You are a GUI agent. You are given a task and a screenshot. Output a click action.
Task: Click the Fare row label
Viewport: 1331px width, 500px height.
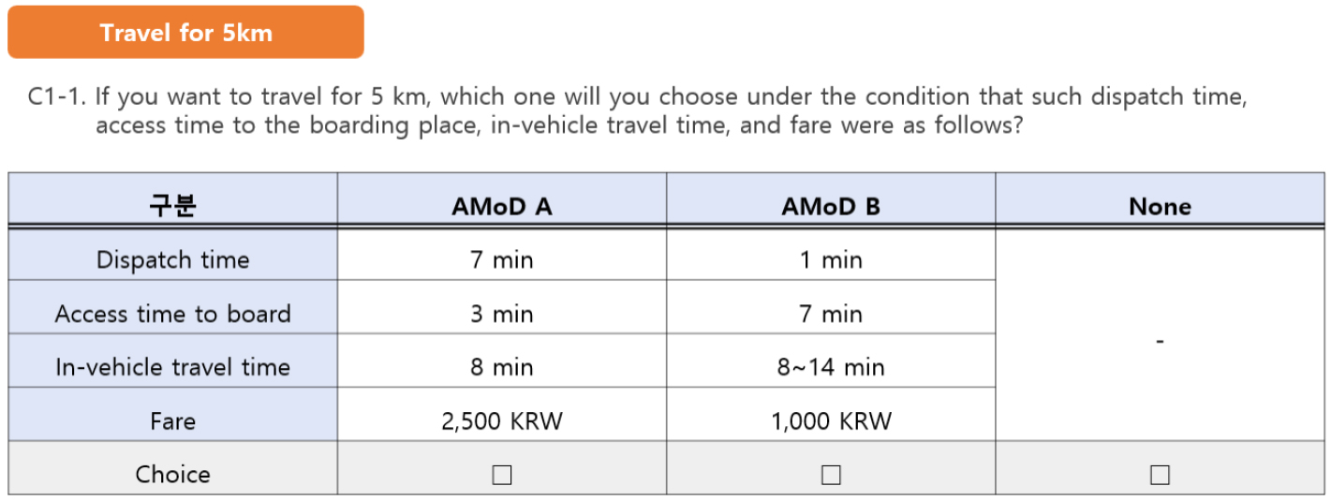point(173,421)
